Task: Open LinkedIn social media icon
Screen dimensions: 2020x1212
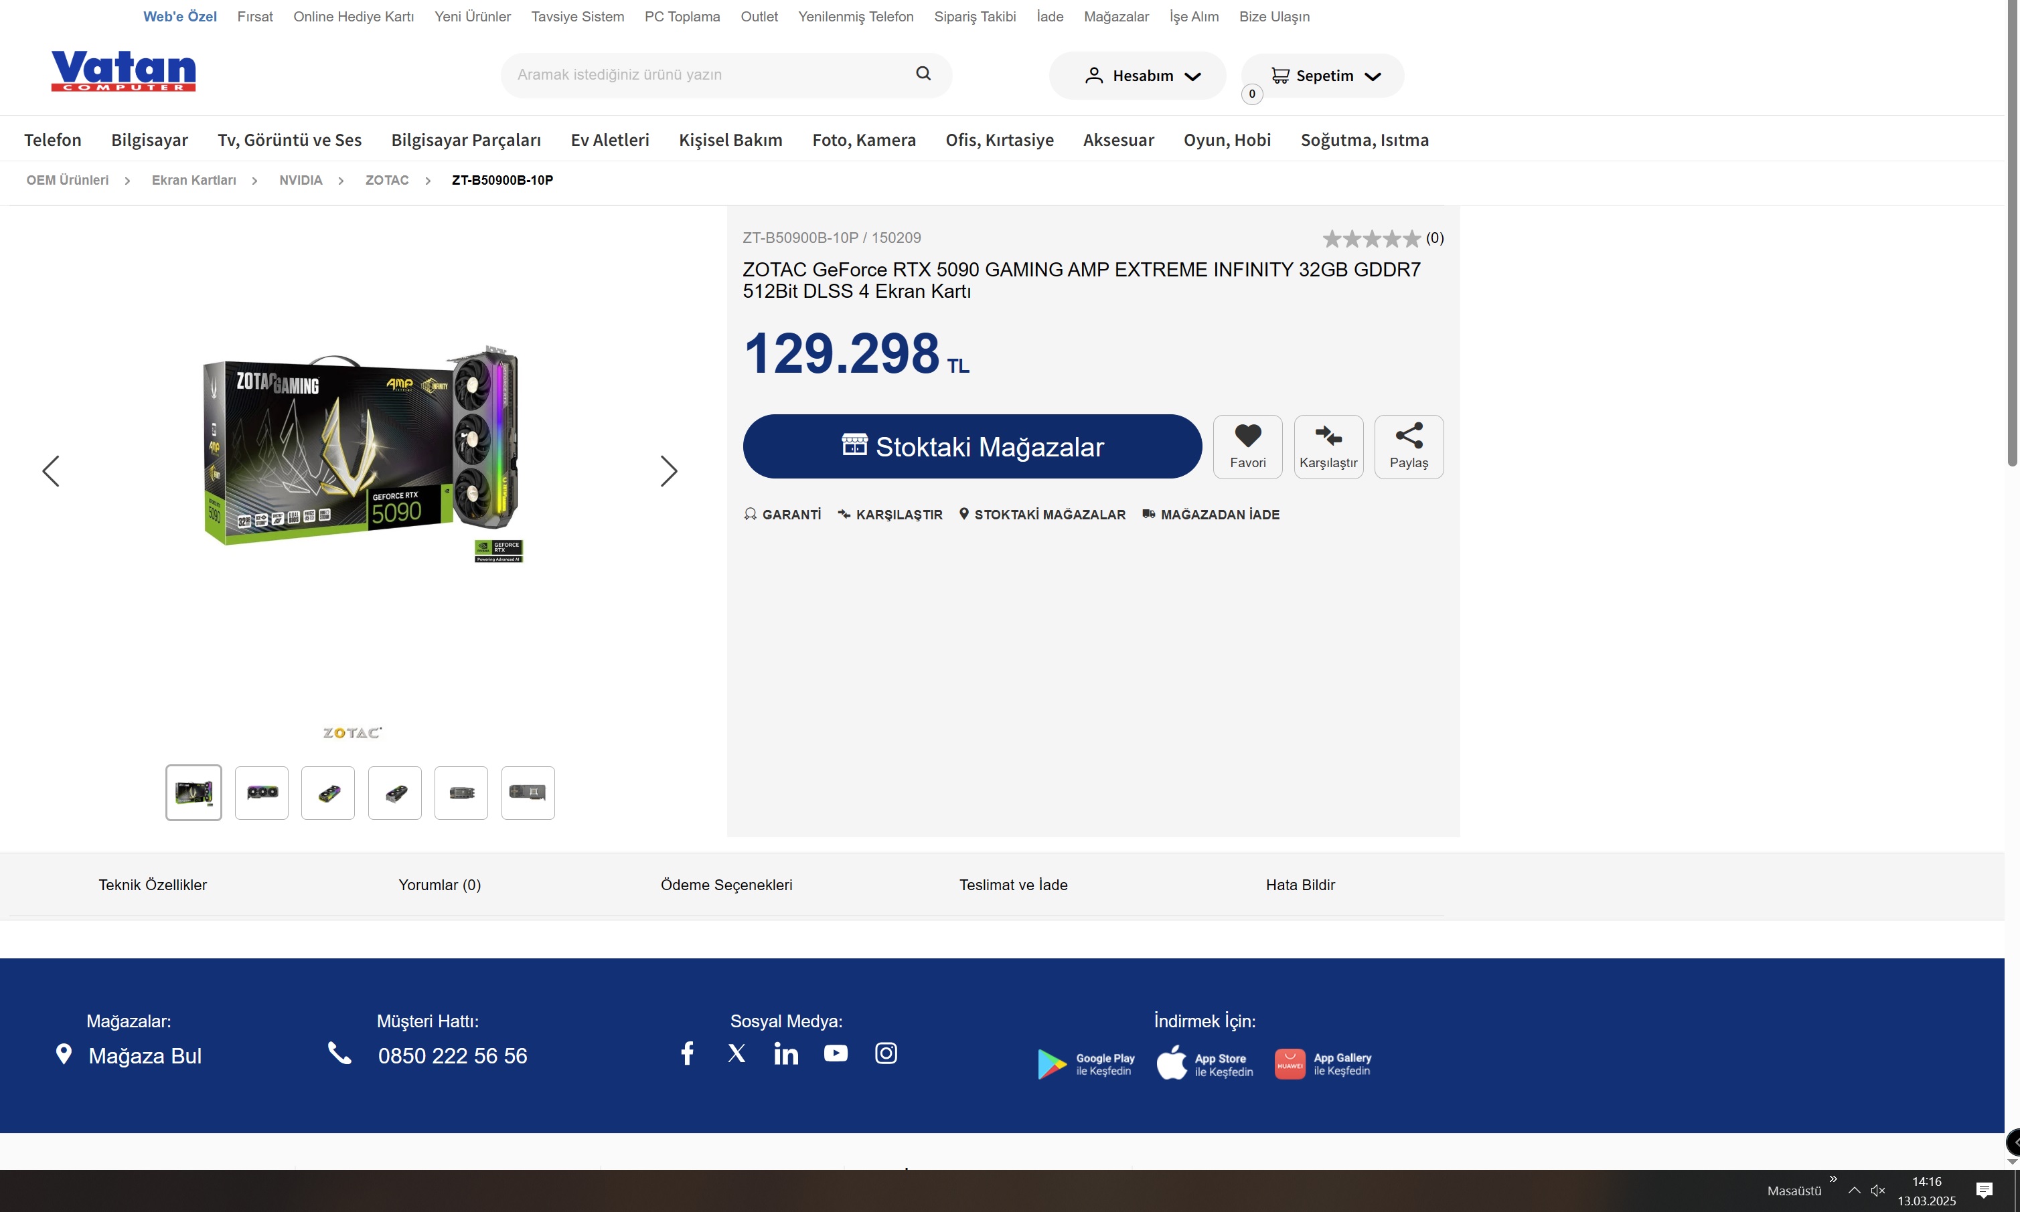Action: [786, 1053]
